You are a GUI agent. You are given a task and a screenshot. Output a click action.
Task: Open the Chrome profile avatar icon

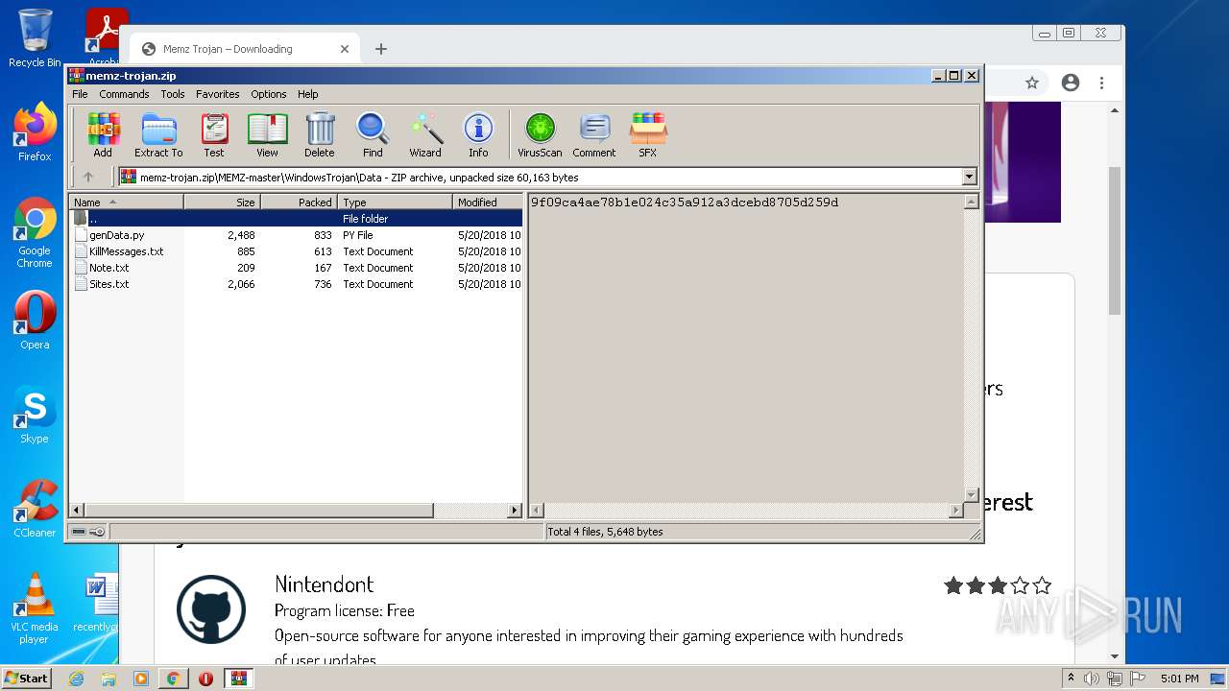point(1071,83)
